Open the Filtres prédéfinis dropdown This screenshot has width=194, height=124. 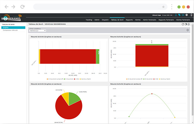[x=38, y=31]
